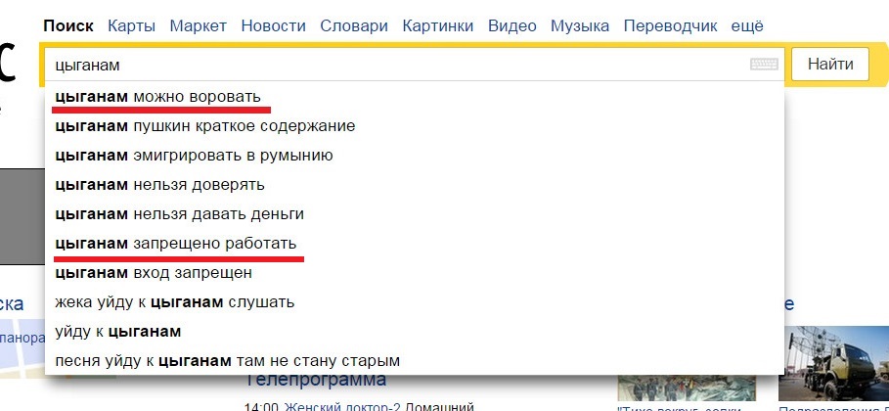The image size is (889, 411).
Task: Select suggestion жека уйду к цыганам слушать
Action: [x=415, y=302]
